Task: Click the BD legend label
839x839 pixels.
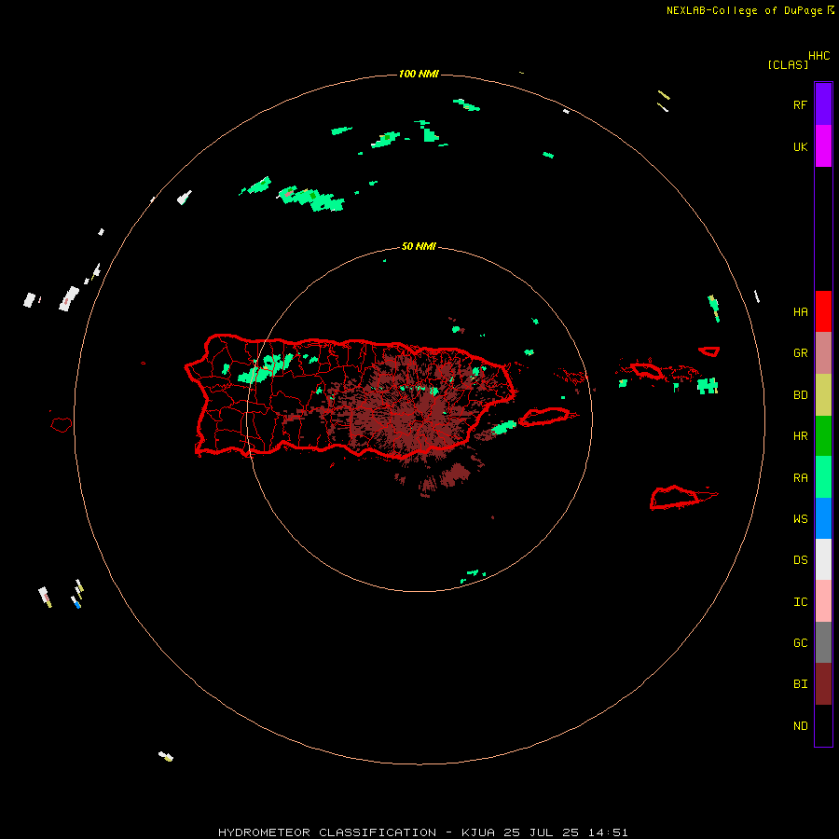Action: (x=800, y=395)
